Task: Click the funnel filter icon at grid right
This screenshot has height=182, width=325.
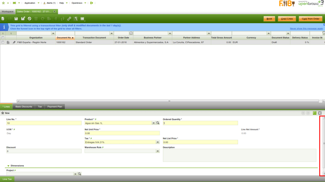Action: (323, 33)
